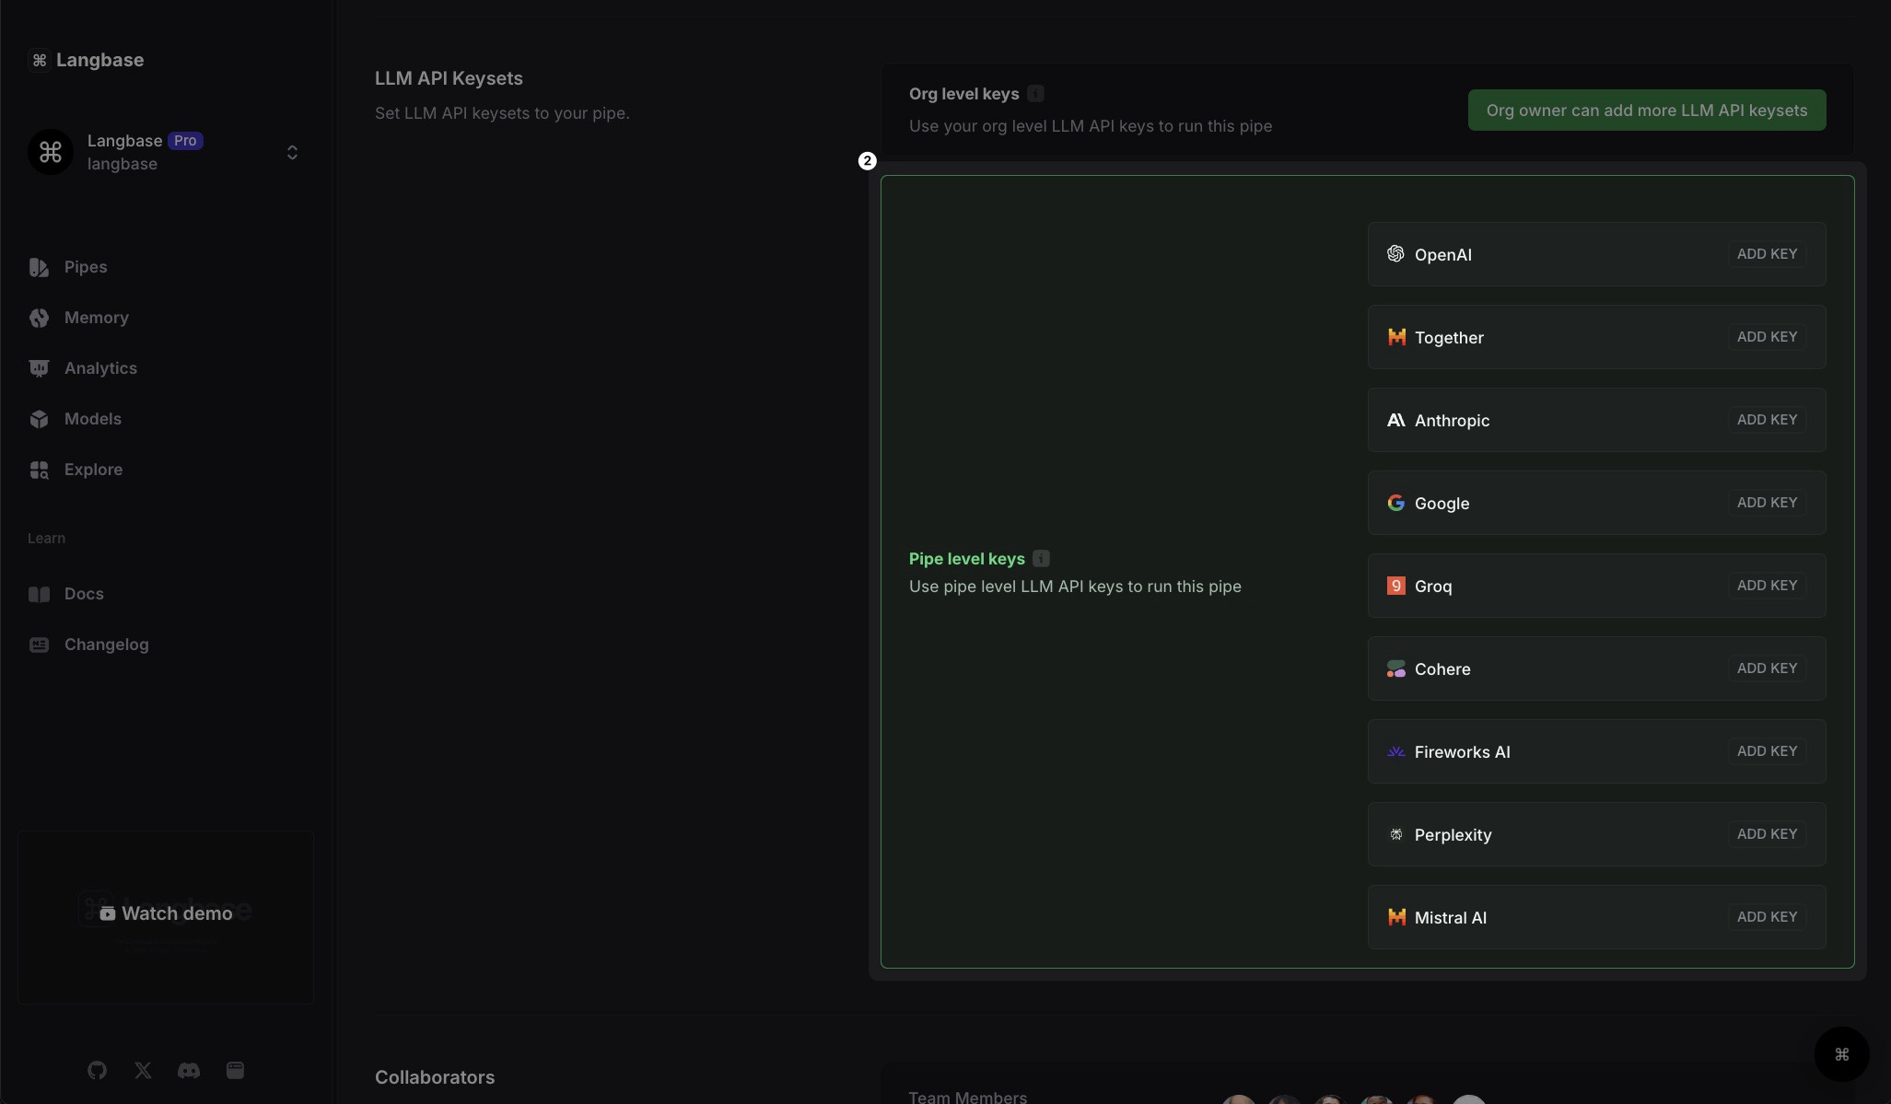
Task: Click the info icon beside Org level keys
Action: pyautogui.click(x=1035, y=94)
